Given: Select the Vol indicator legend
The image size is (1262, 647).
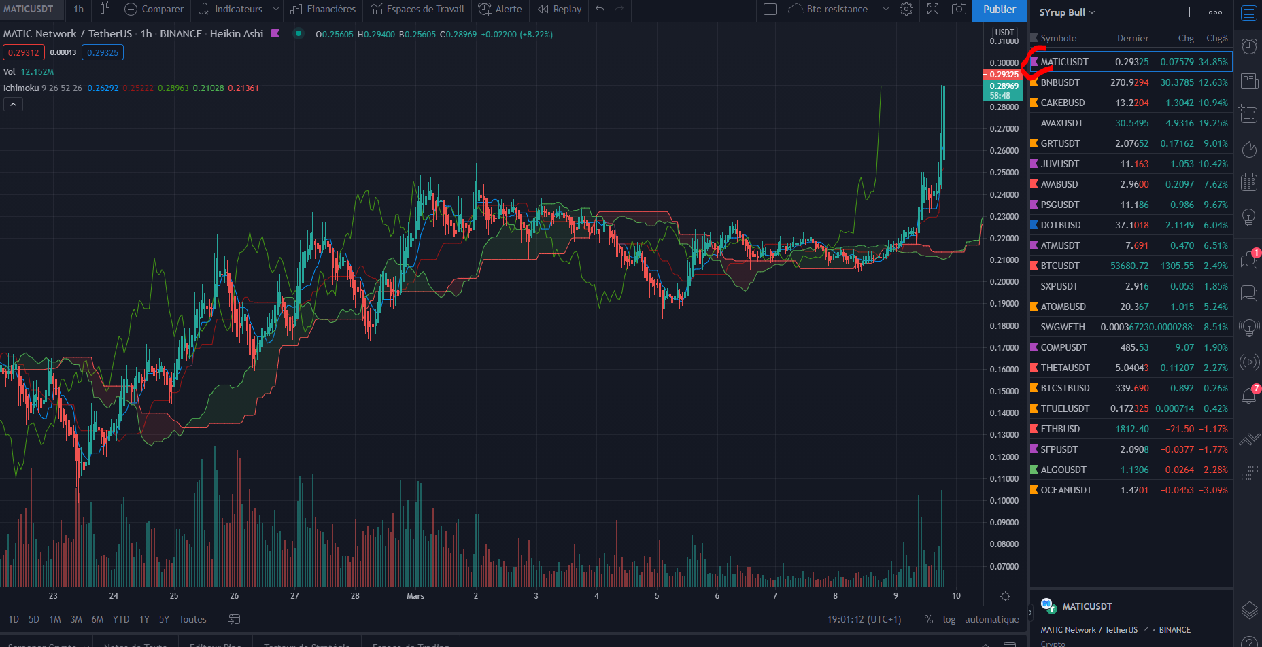Looking at the screenshot, I should point(10,71).
